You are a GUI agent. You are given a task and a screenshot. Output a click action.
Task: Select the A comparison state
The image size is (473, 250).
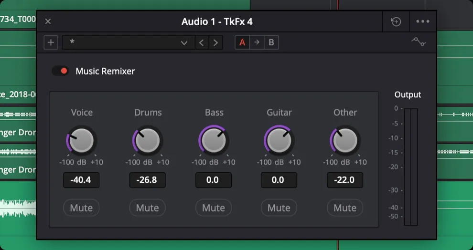(242, 42)
